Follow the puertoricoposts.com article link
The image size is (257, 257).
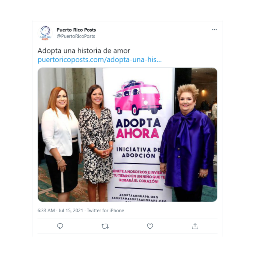[100, 60]
